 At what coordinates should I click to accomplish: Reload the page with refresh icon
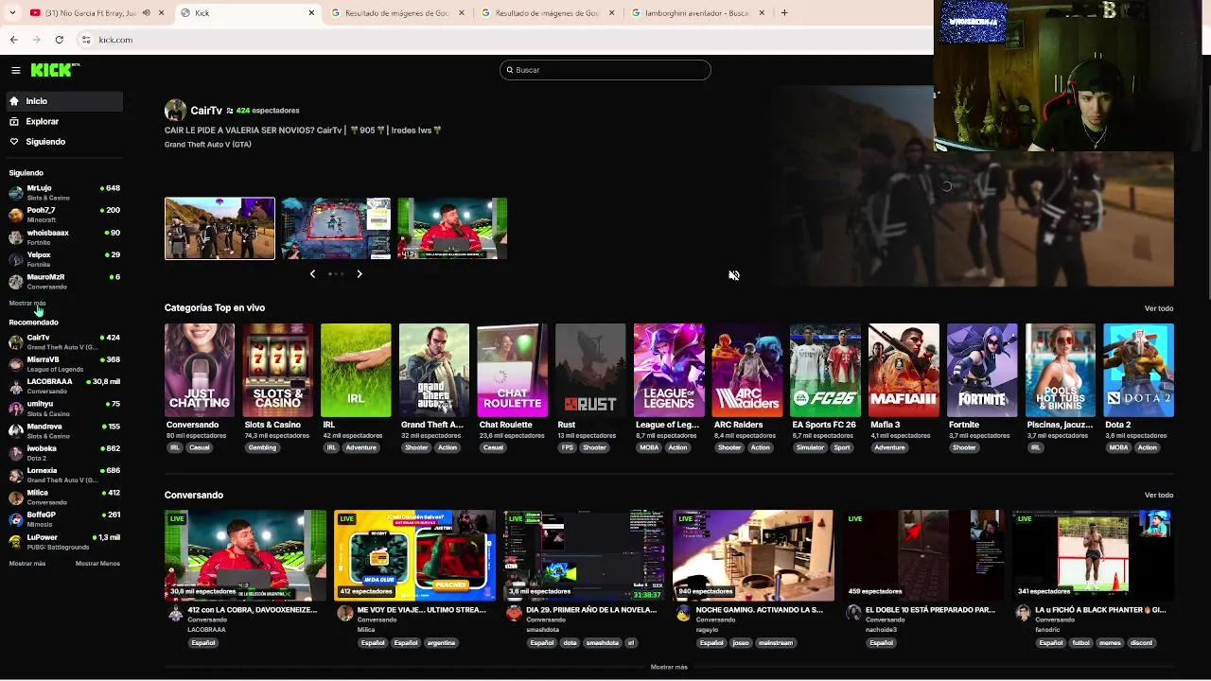(x=59, y=40)
